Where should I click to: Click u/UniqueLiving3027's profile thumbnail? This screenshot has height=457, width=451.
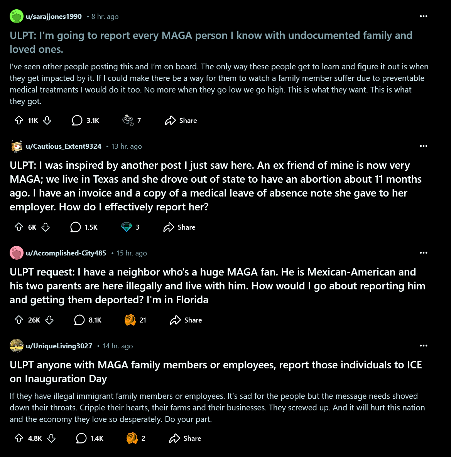click(x=17, y=346)
